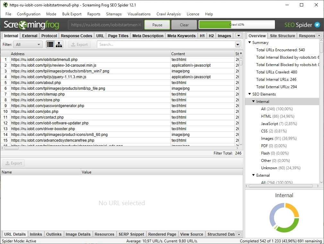Open the Site Structure tab
Image resolution: width=324 pixels, height=244 pixels.
(x=282, y=36)
